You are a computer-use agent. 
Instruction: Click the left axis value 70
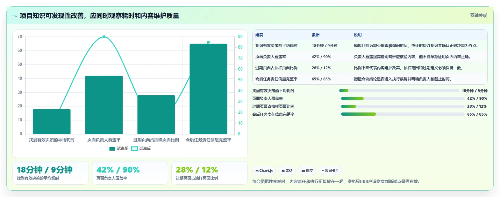click(20, 37)
